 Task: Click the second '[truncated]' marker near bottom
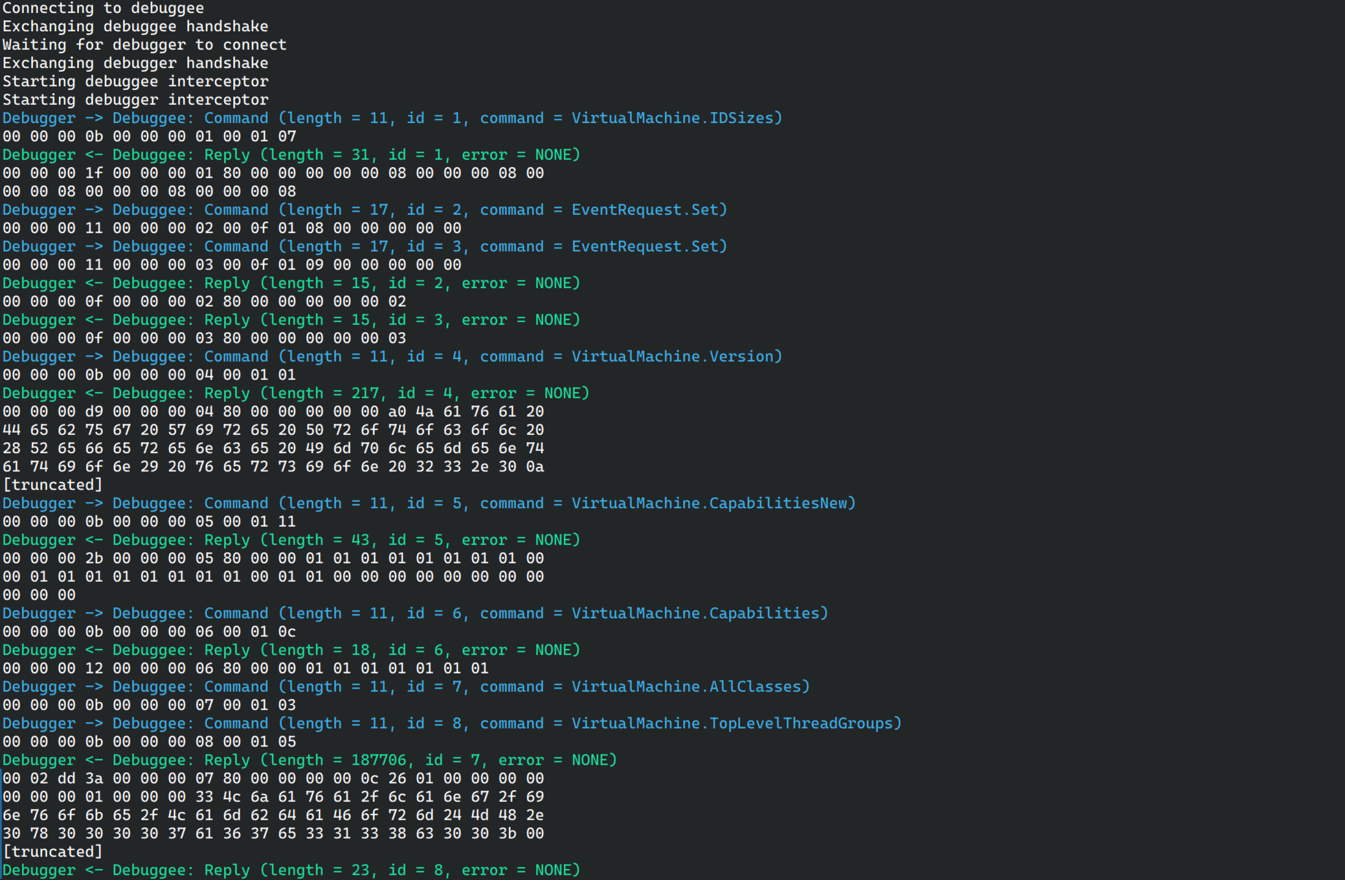tap(53, 852)
